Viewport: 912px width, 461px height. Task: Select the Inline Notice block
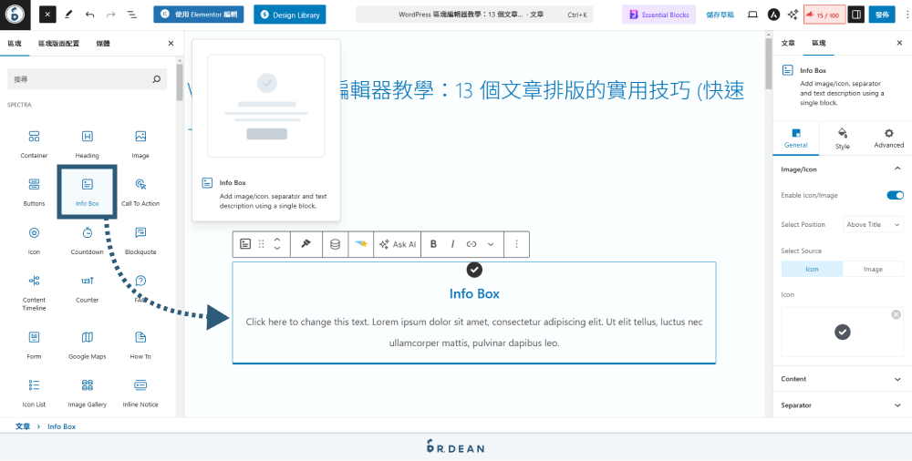point(140,394)
